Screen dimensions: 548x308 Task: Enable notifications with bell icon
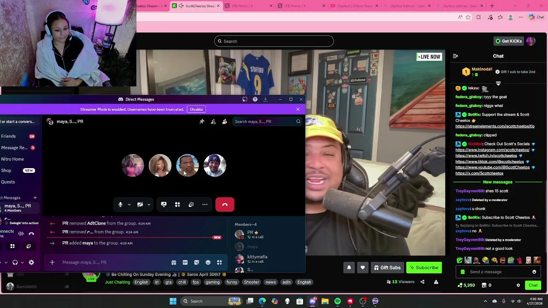tap(349, 268)
